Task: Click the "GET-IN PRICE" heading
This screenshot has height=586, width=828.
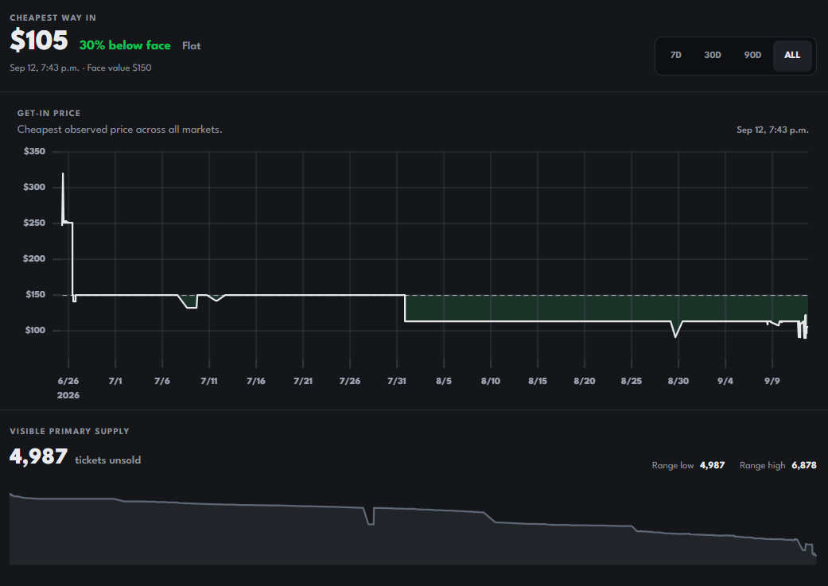Action: point(49,114)
